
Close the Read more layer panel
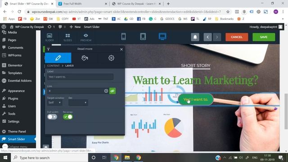[x=121, y=49]
